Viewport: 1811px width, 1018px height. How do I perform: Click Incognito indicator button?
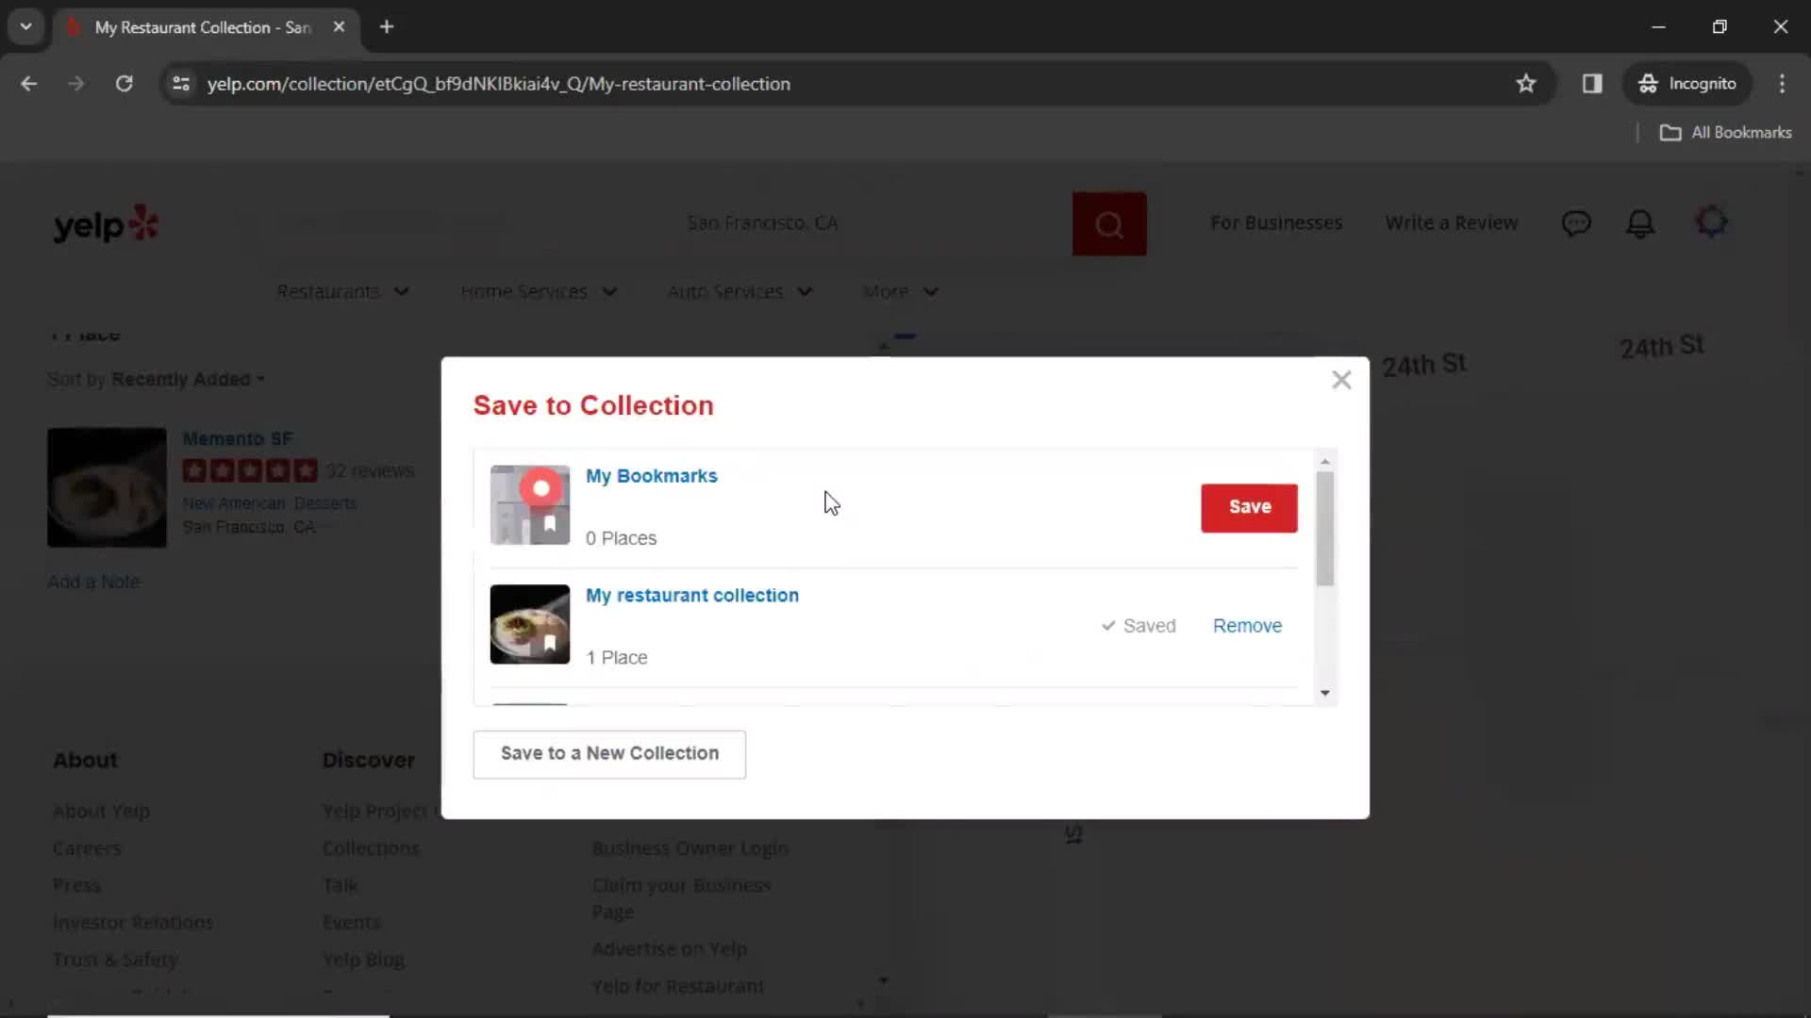1687,84
